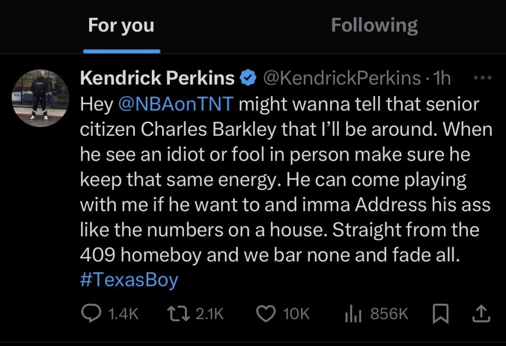Open the Following tab
The image size is (506, 346).
374,25
